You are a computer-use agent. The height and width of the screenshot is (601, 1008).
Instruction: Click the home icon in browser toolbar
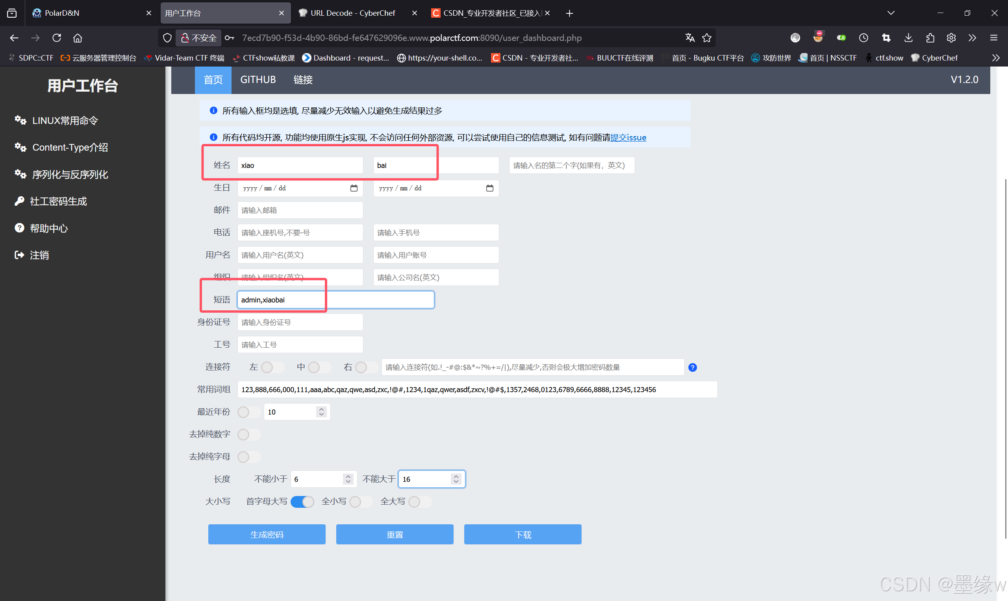click(x=78, y=38)
